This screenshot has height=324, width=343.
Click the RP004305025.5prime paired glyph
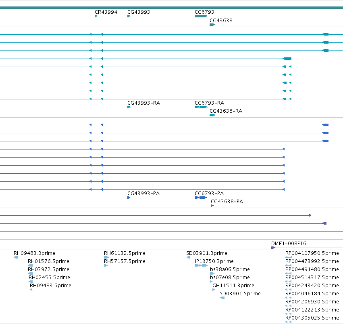coord(288,322)
